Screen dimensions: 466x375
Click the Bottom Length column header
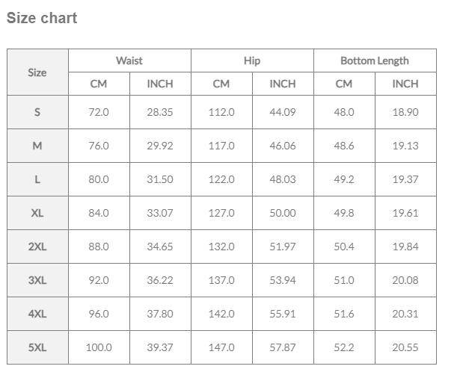[375, 61]
